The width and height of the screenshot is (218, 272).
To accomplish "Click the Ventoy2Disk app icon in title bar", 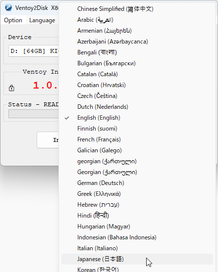I will point(8,7).
